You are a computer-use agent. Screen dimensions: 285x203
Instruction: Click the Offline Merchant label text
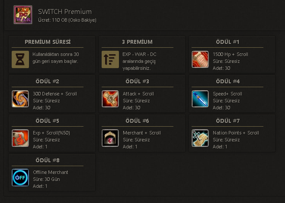pos(51,172)
